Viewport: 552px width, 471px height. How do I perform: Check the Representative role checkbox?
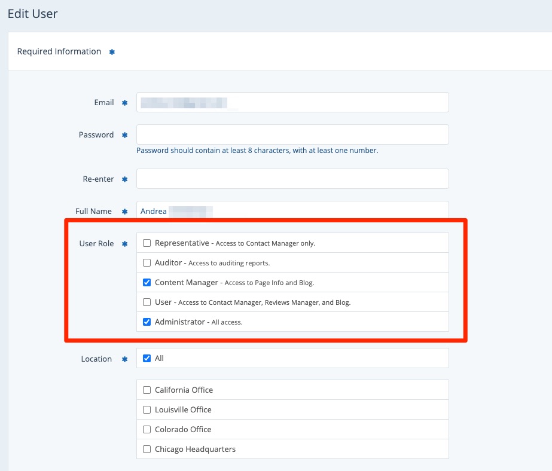tap(147, 243)
